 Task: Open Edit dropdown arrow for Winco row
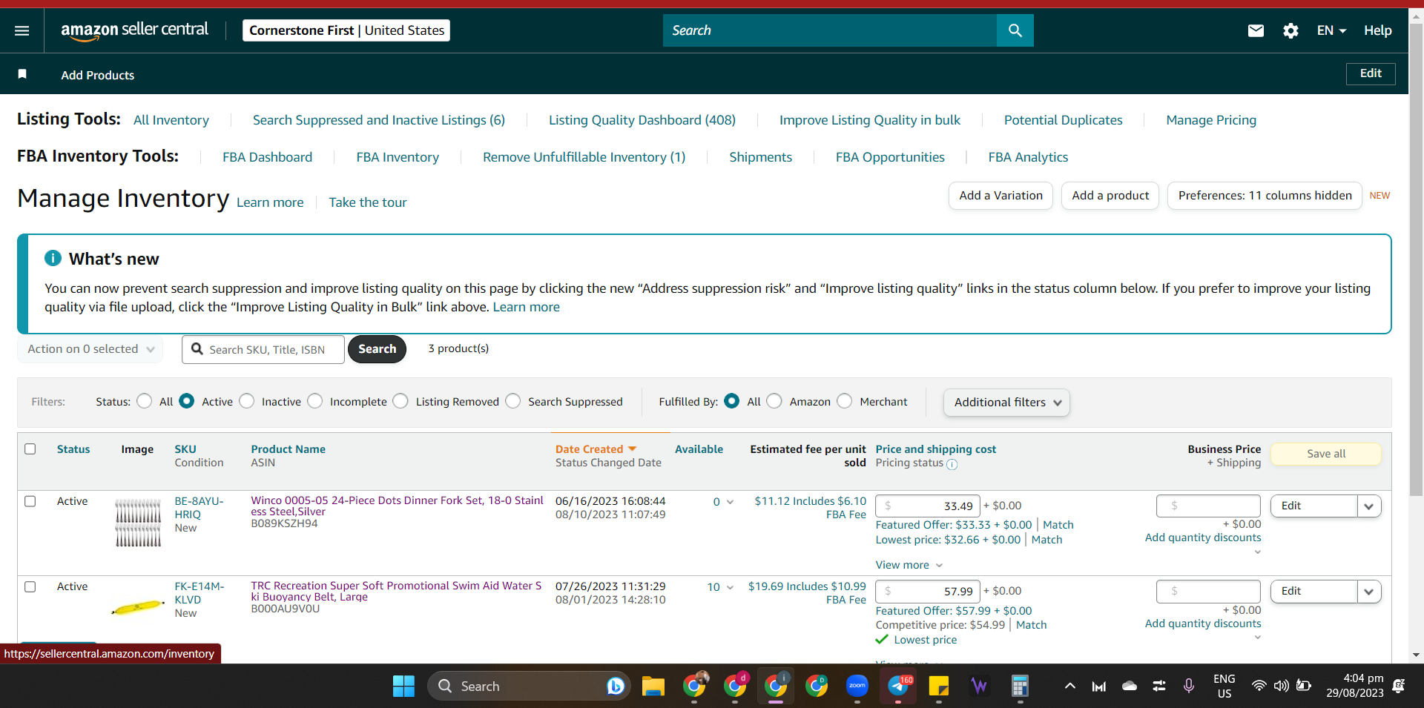coord(1369,506)
